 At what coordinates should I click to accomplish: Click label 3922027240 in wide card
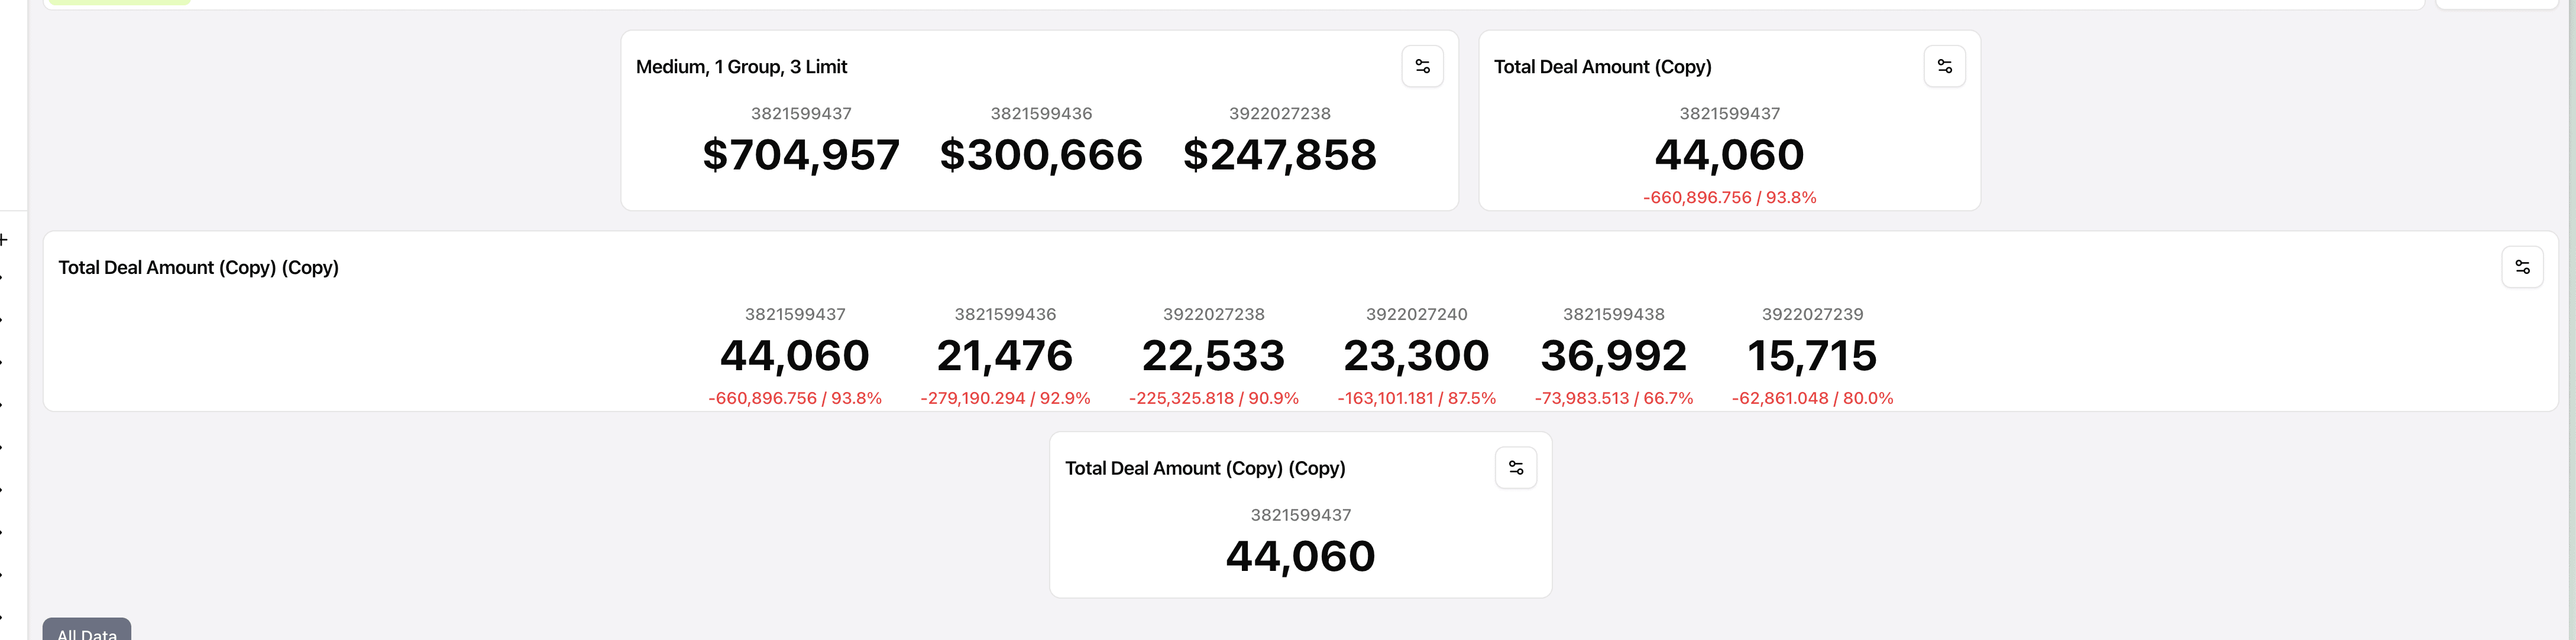coord(1416,315)
